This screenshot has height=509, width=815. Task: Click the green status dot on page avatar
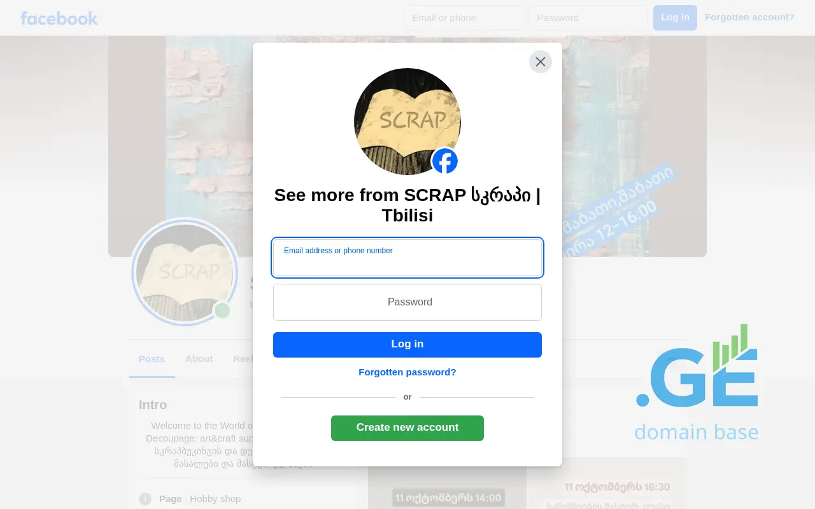[222, 310]
